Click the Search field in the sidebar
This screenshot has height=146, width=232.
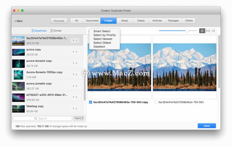(43, 119)
